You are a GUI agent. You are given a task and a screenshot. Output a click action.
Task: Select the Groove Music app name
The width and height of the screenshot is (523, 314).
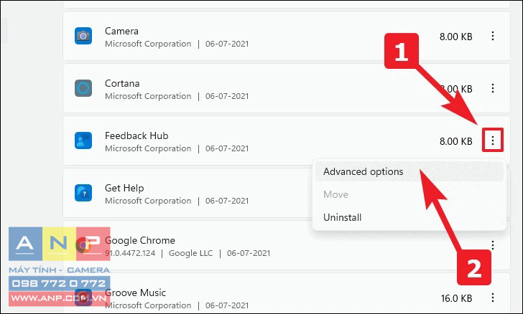click(135, 292)
